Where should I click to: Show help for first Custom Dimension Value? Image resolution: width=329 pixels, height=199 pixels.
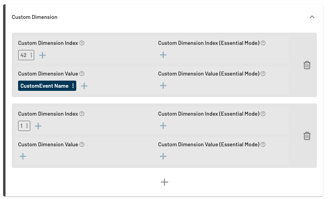[82, 74]
